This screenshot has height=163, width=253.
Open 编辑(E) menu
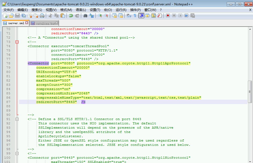click(x=23, y=10)
